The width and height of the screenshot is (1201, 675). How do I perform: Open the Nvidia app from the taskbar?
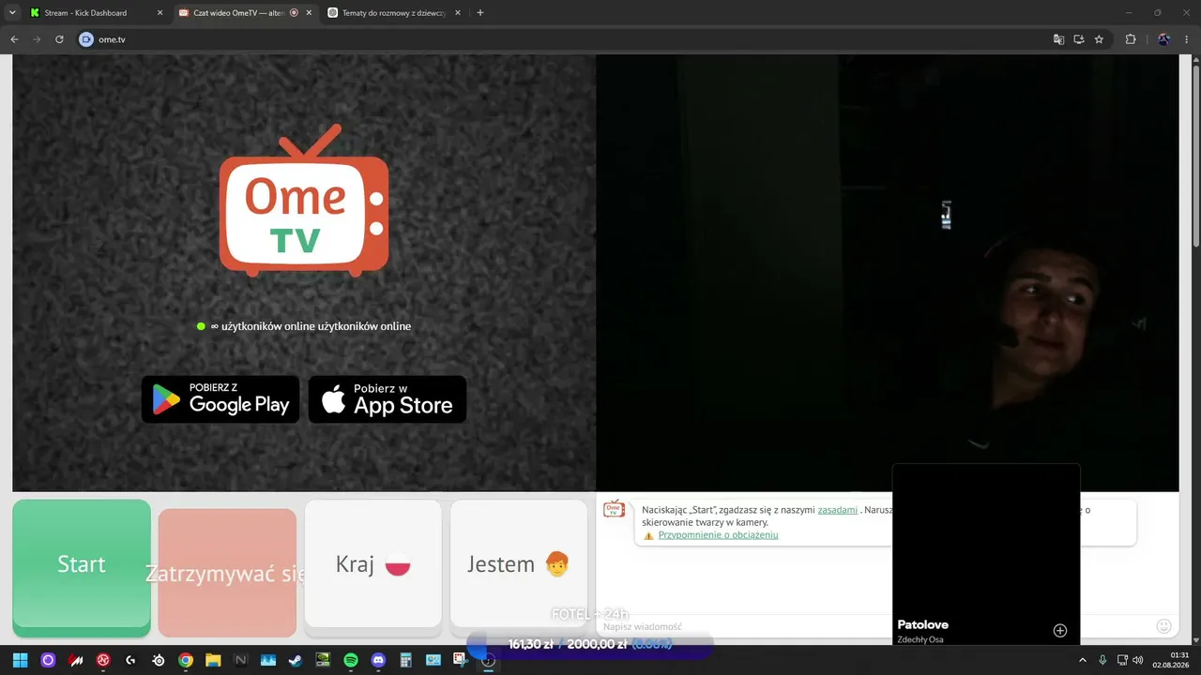click(324, 660)
